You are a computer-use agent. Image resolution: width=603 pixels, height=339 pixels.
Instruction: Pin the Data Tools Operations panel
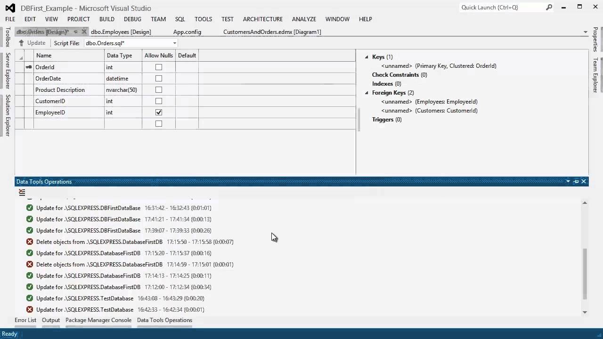point(576,181)
